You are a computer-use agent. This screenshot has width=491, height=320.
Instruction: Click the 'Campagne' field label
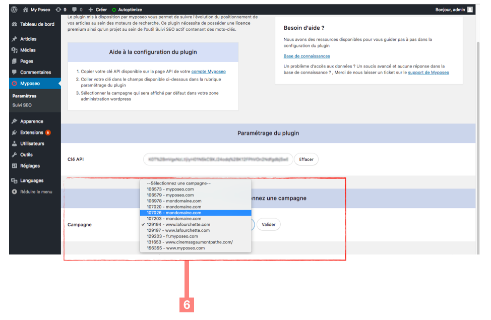[80, 225]
